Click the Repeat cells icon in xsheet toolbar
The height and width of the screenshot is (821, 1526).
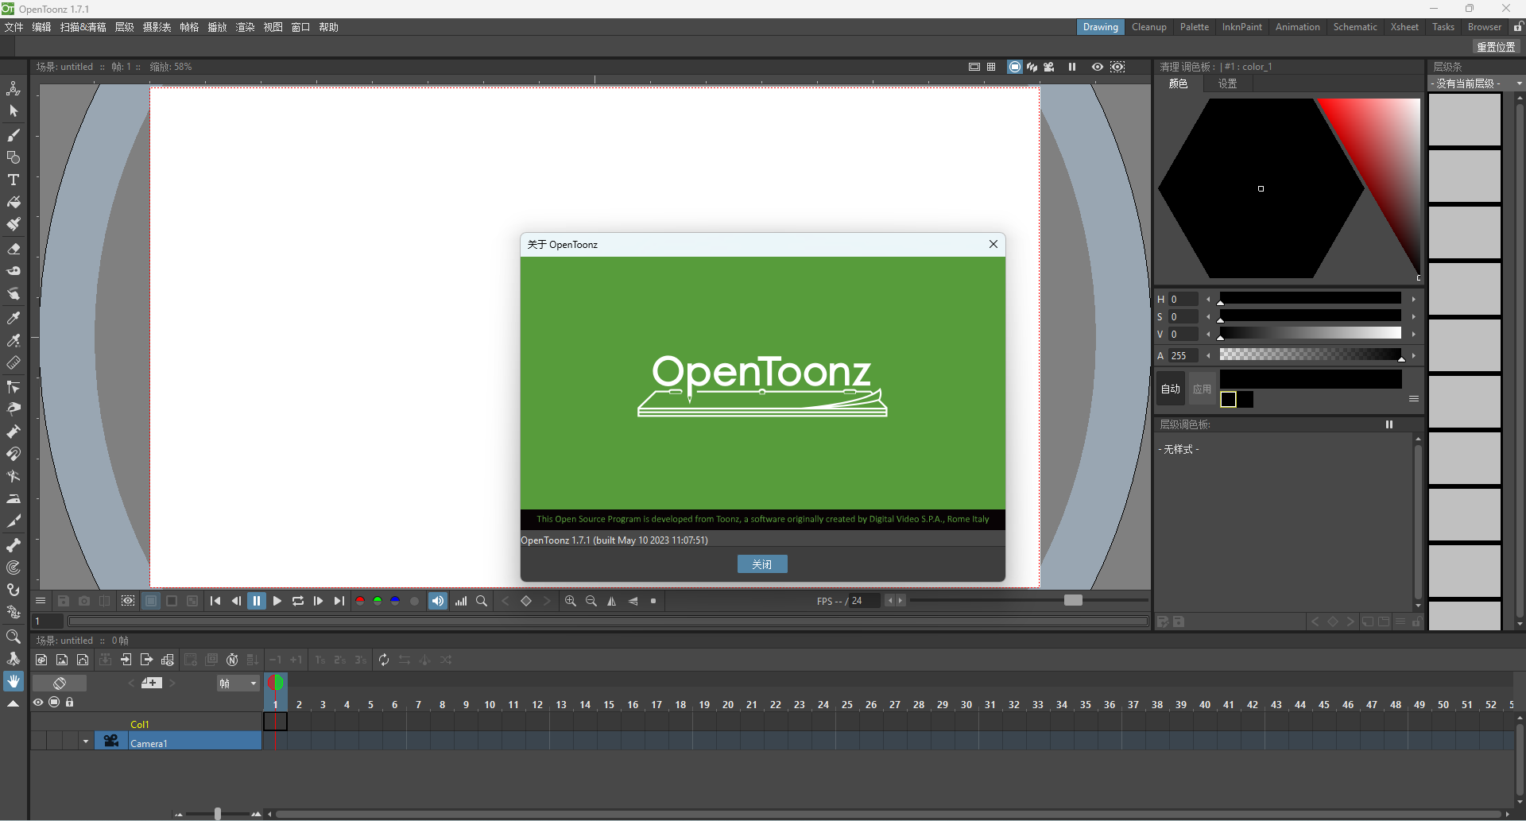[384, 660]
